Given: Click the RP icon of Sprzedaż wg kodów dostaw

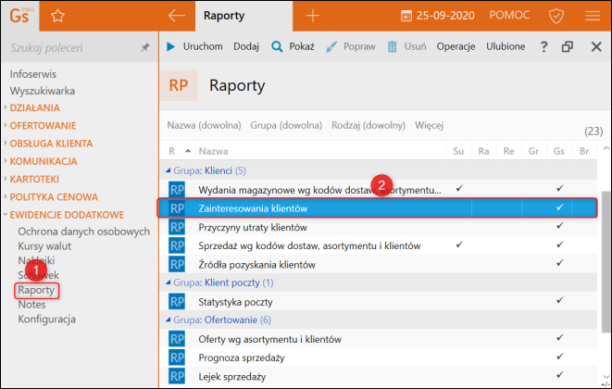Looking at the screenshot, I should click(177, 245).
